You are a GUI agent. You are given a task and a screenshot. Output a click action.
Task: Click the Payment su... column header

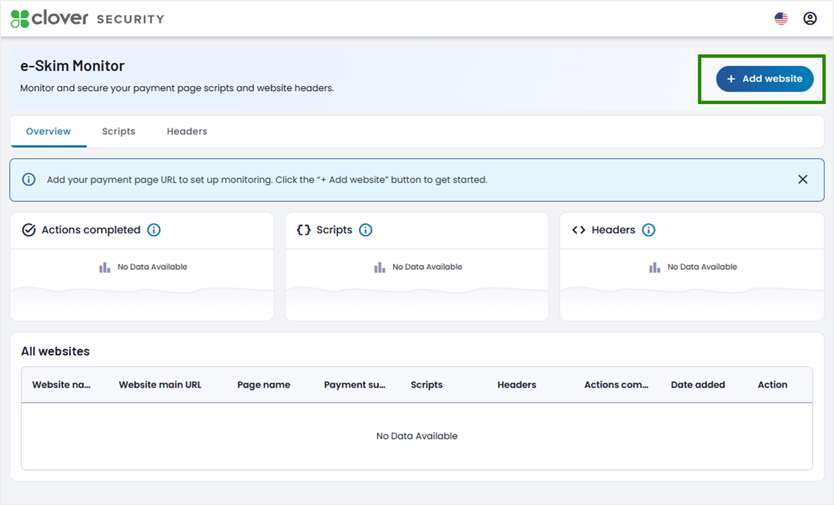pyautogui.click(x=354, y=385)
